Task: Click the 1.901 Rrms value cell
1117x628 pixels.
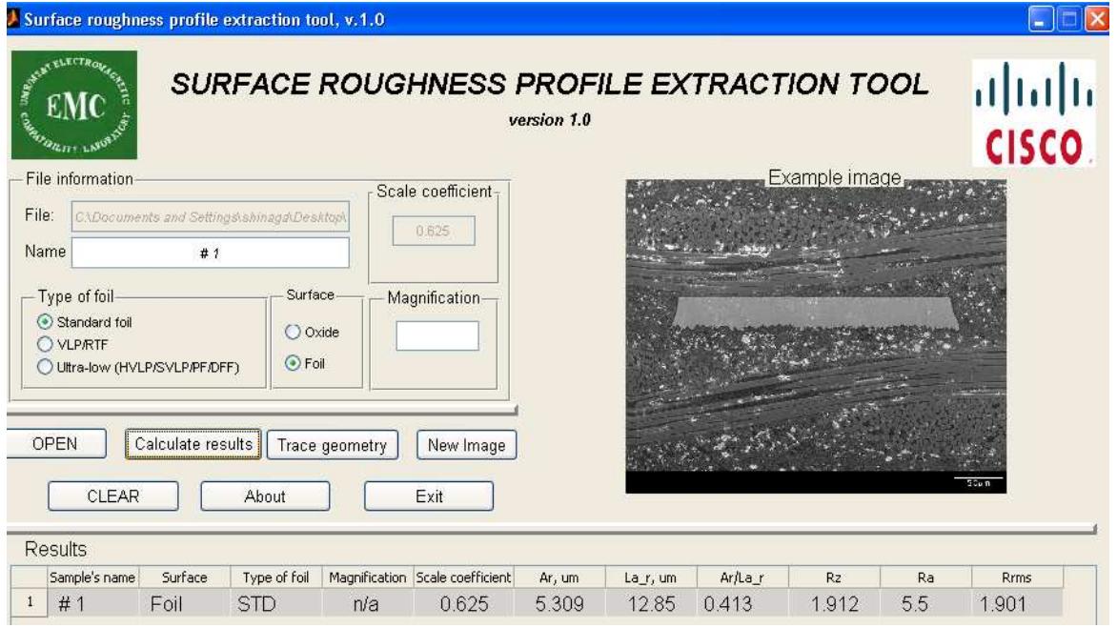Action: [x=1017, y=603]
